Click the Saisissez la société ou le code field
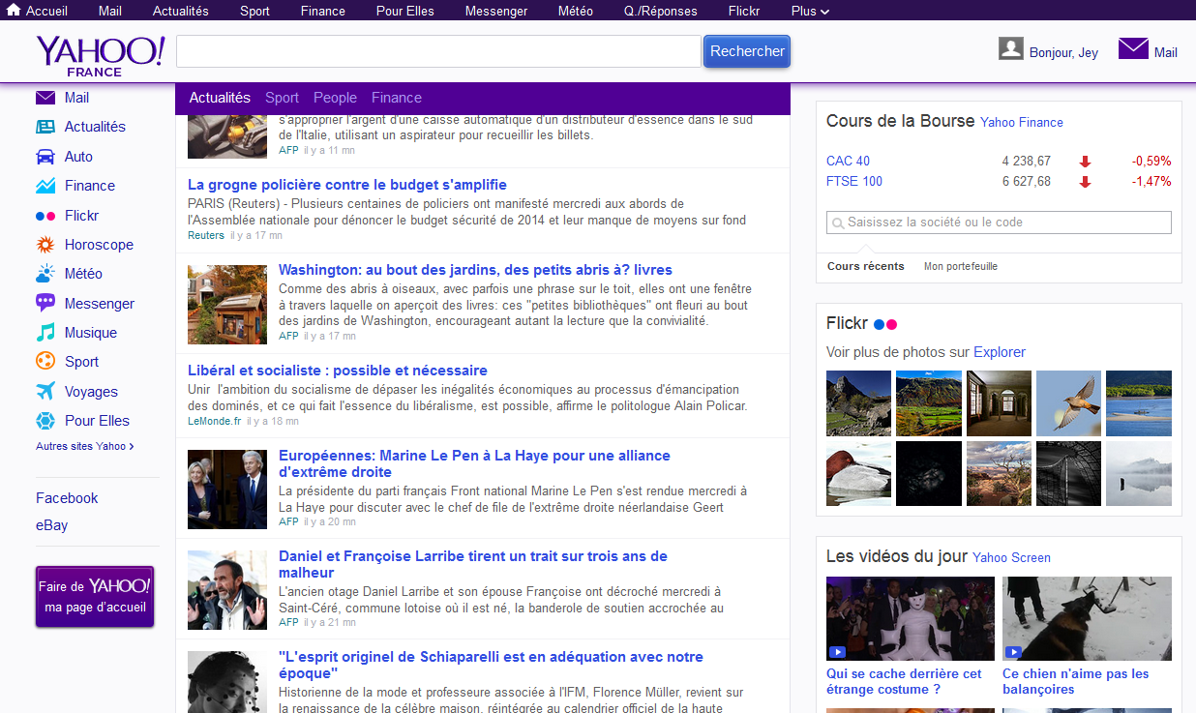Screen dimensions: 1196x713 (999, 223)
